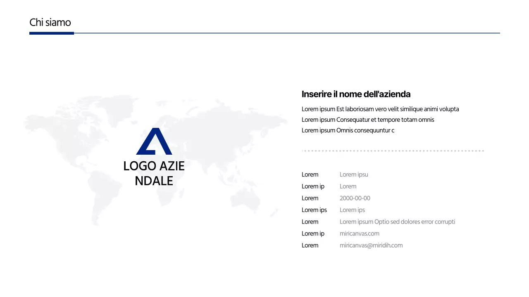Select the '2000-00-00' date value
529x297 pixels.
pyautogui.click(x=355, y=198)
